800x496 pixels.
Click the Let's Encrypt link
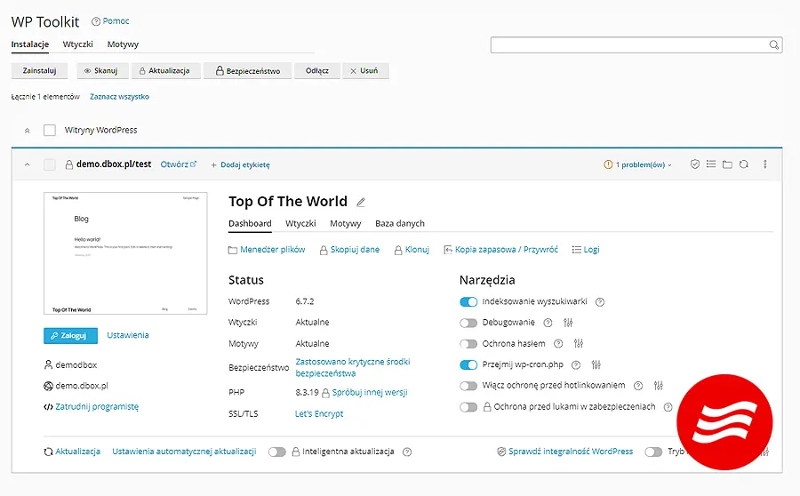(319, 414)
